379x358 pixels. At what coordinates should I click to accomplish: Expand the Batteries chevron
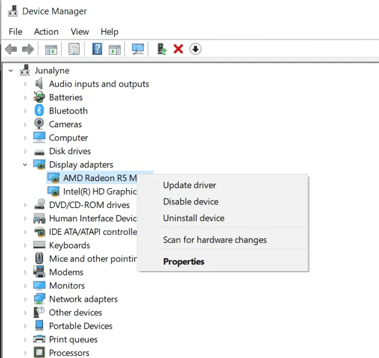tap(25, 97)
